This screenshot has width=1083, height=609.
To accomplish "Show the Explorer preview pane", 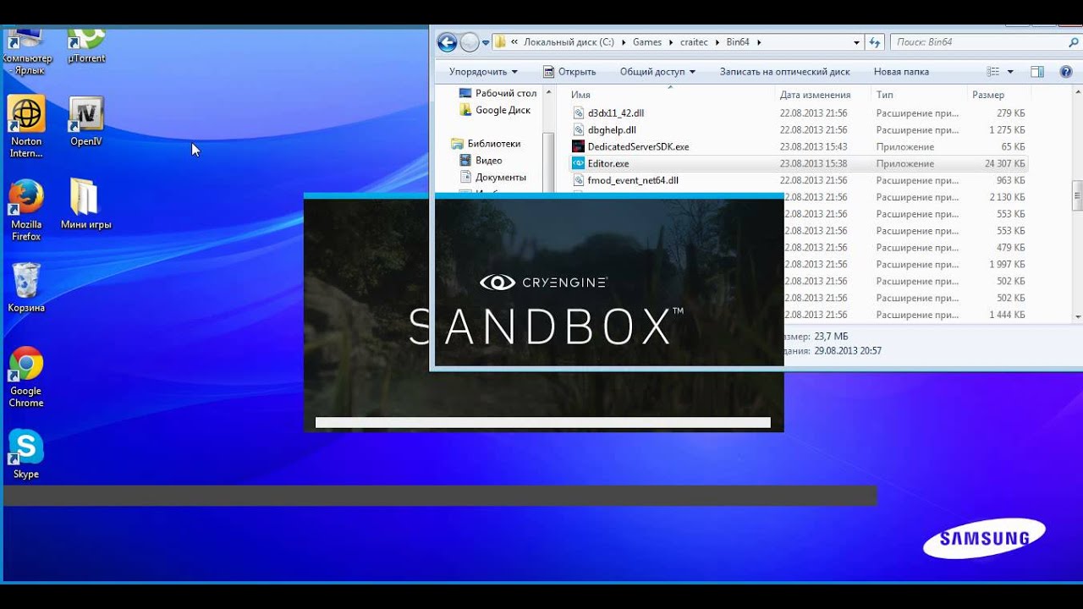I will pyautogui.click(x=1037, y=72).
